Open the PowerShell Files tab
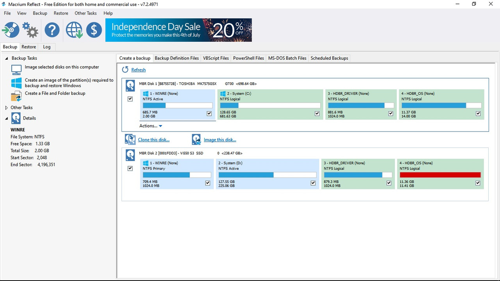The width and height of the screenshot is (500, 281). tap(248, 58)
